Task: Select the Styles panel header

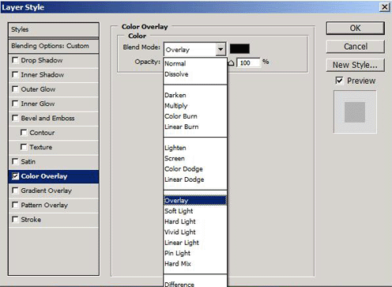Action: [54, 29]
